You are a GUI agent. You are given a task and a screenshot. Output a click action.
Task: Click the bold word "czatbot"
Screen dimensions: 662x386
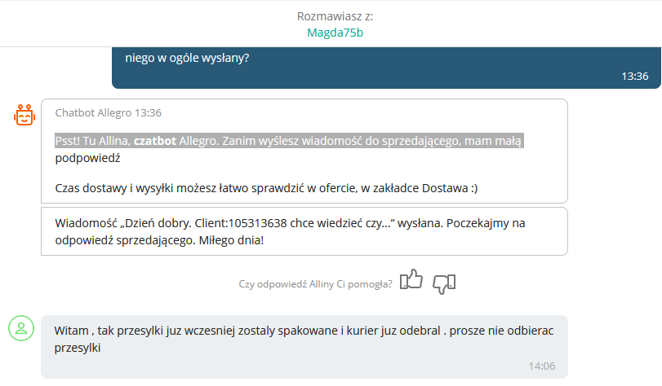coord(154,141)
